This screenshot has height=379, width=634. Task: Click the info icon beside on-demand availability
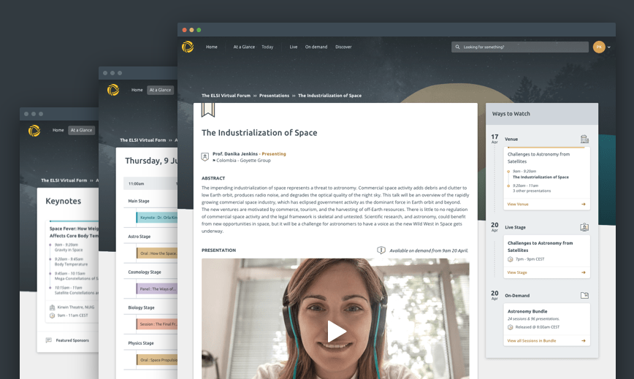pos(381,250)
